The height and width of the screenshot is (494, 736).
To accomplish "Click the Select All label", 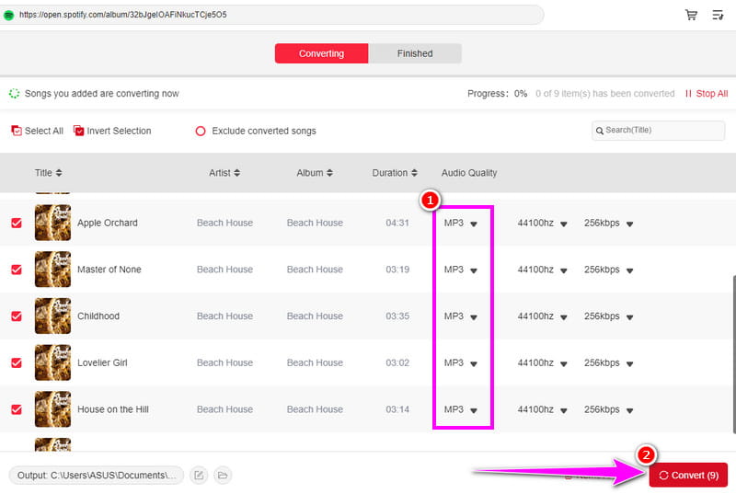I will [43, 131].
